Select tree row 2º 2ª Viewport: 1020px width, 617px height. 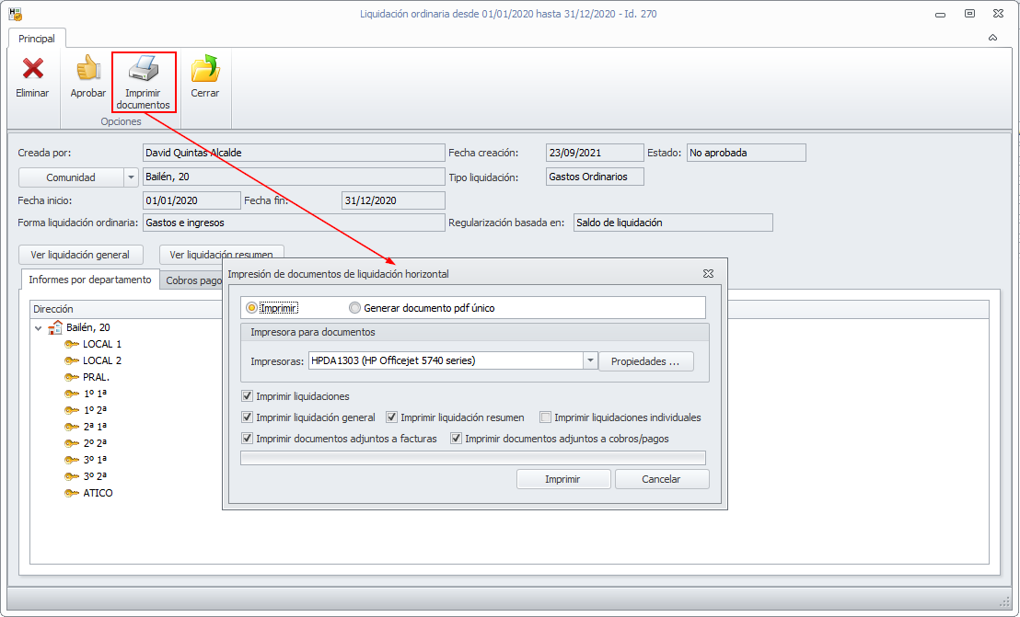95,443
